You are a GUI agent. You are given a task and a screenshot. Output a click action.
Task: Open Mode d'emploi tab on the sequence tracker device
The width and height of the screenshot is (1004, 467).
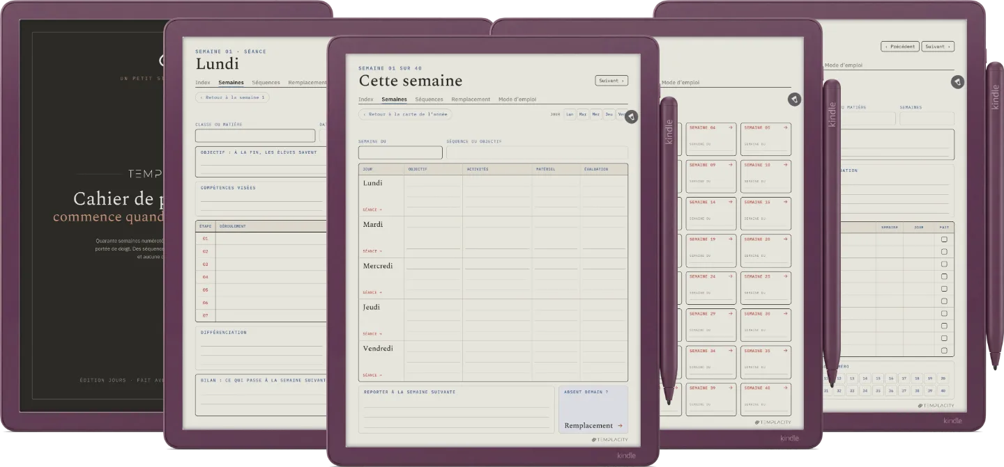pyautogui.click(x=844, y=65)
